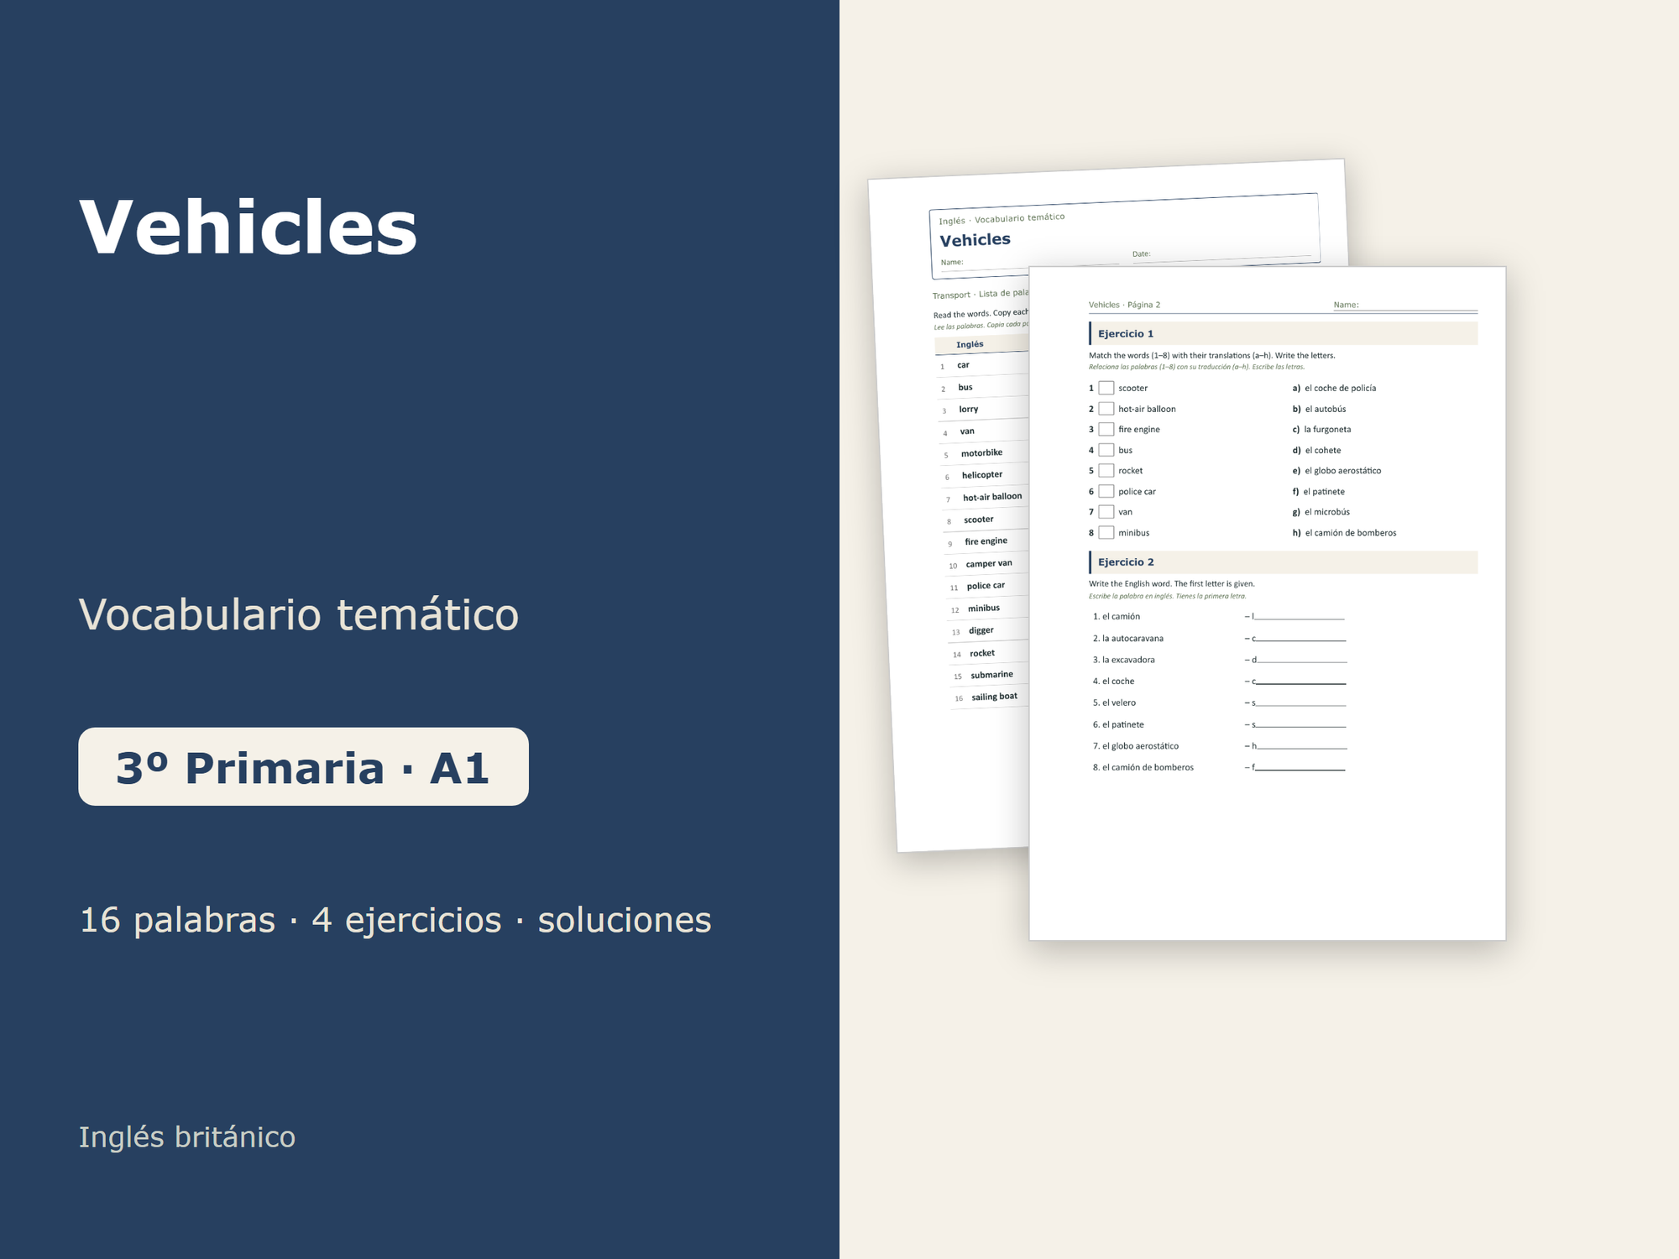Click the answer line for el velero

(1300, 703)
